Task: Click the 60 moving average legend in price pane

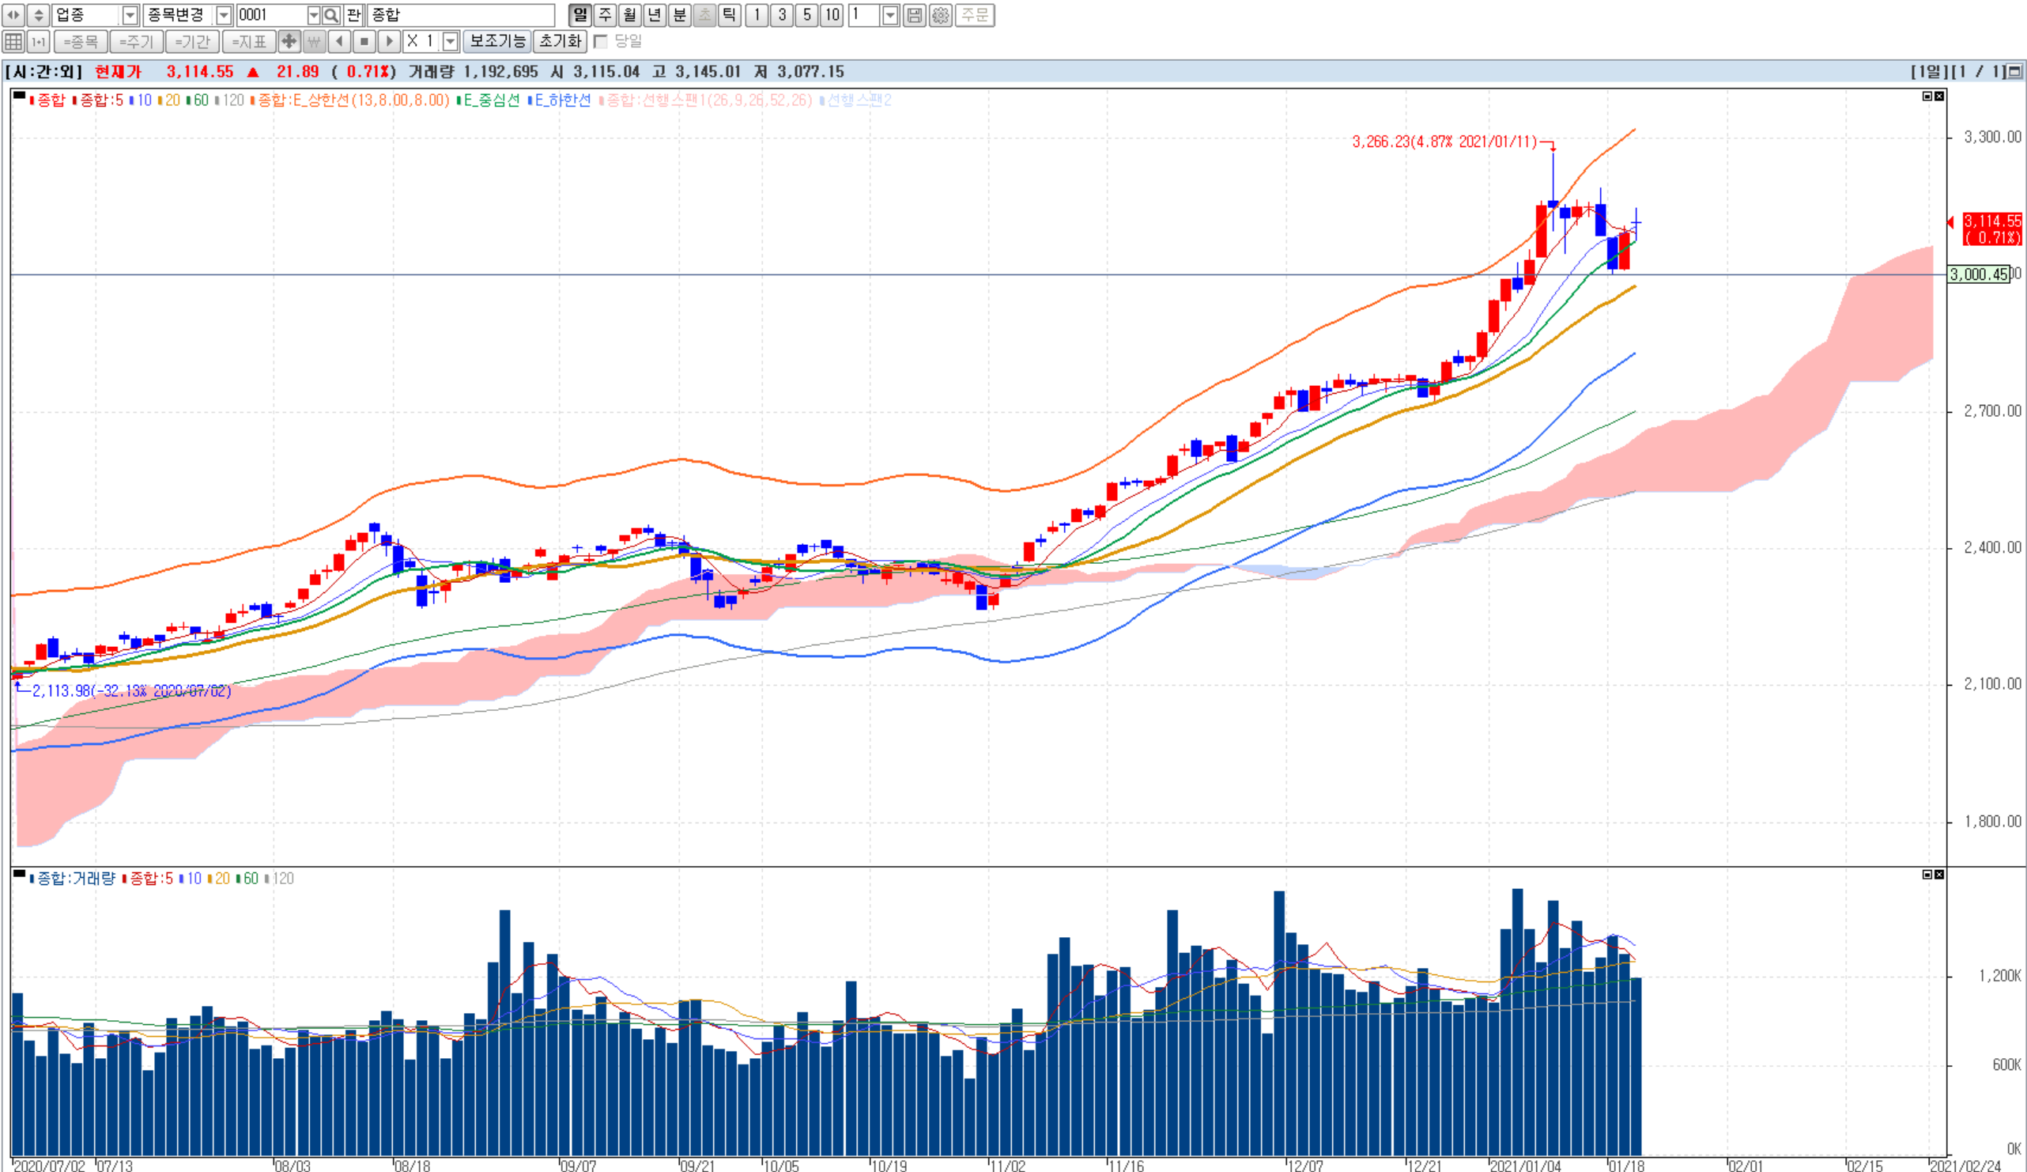Action: (x=197, y=100)
